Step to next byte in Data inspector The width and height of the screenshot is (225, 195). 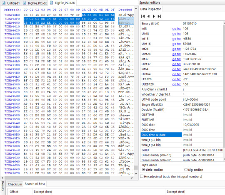point(154,16)
